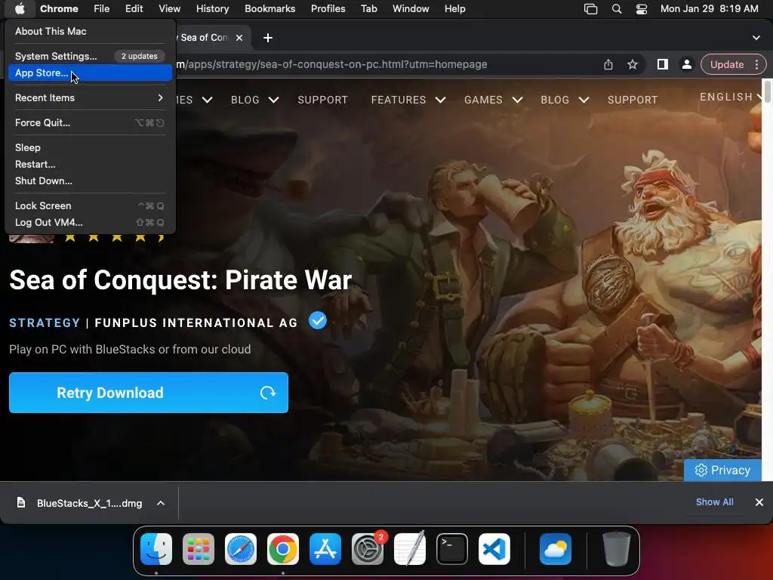
Task: Choose Shut Down in Apple menu
Action: tap(91, 181)
